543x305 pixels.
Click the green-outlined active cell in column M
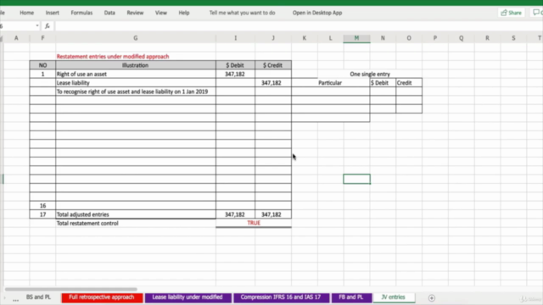coord(356,179)
